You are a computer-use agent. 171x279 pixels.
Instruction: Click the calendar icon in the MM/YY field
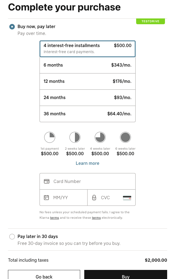(46, 197)
